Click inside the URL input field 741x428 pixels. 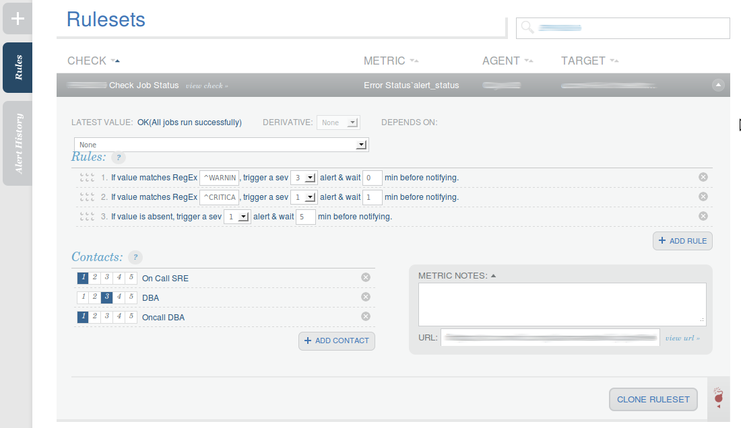pyautogui.click(x=549, y=337)
